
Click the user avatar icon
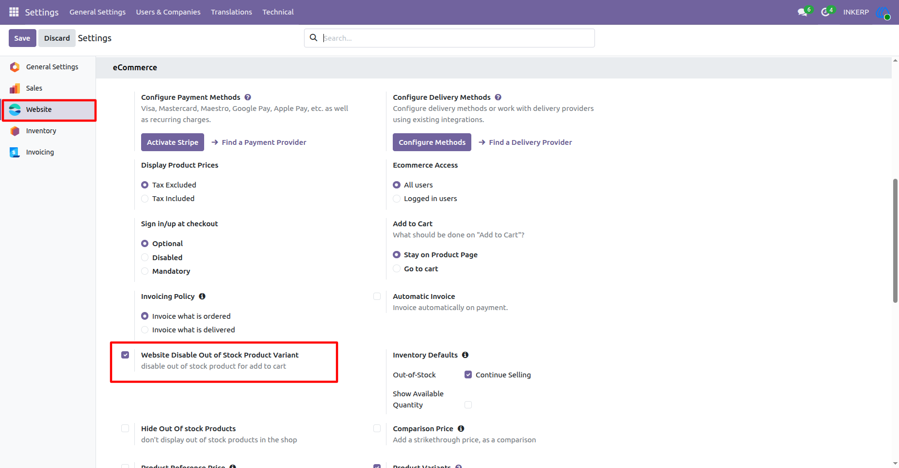883,12
